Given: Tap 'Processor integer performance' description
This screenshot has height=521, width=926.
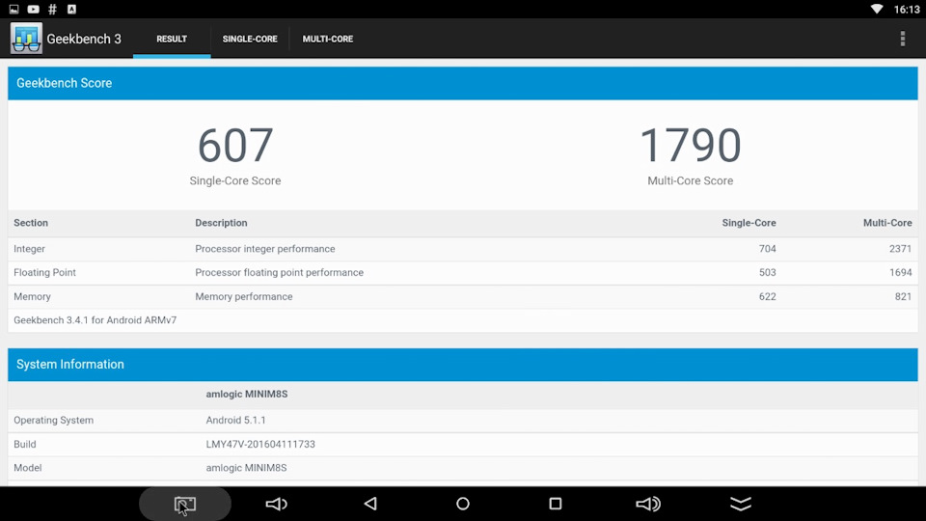Looking at the screenshot, I should click(x=265, y=249).
